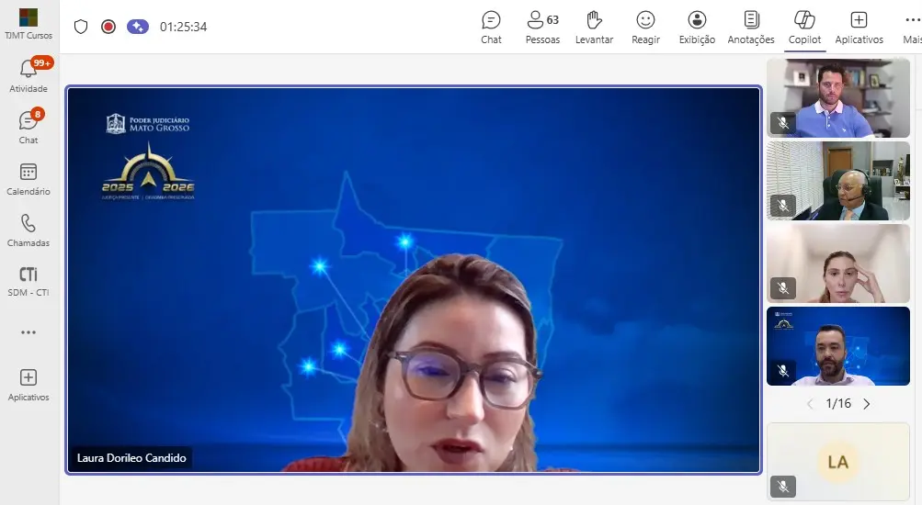Image resolution: width=922 pixels, height=505 pixels.
Task: Open the meeting Chat panel
Action: (491, 27)
